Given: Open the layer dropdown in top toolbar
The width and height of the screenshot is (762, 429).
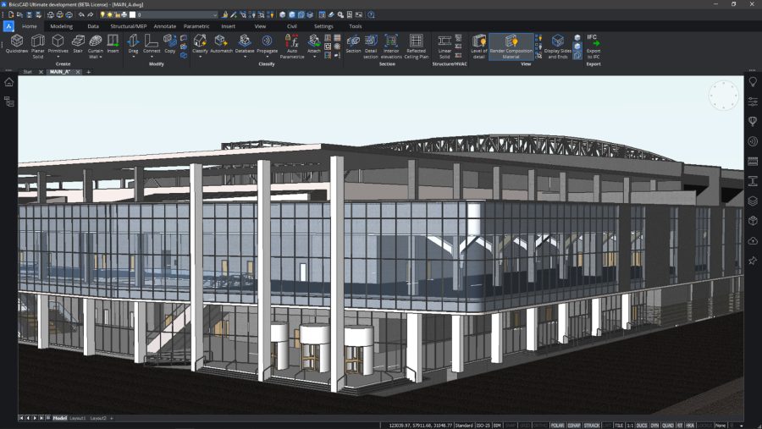Looking at the screenshot, I should (x=176, y=15).
